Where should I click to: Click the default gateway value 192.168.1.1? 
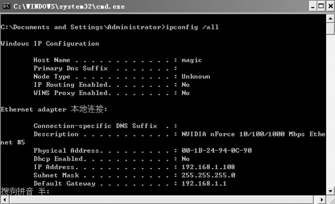204,183
